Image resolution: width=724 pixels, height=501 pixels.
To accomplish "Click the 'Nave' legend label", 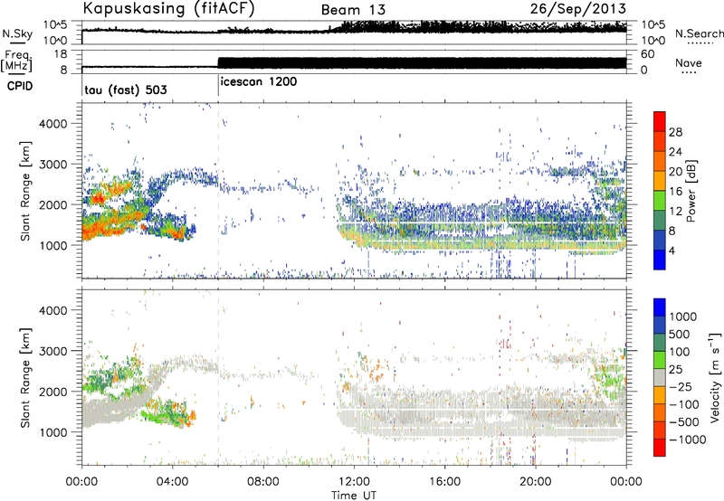I will tap(689, 63).
